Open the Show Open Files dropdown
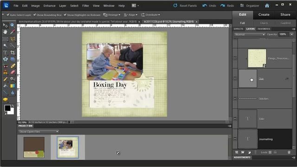Screen dimensions: 297x167 (x=39, y=132)
